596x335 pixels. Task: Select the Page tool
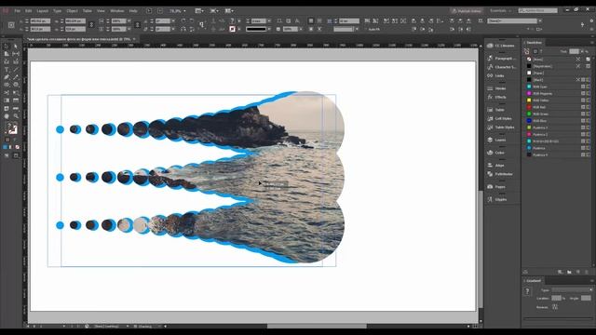[x=7, y=54]
